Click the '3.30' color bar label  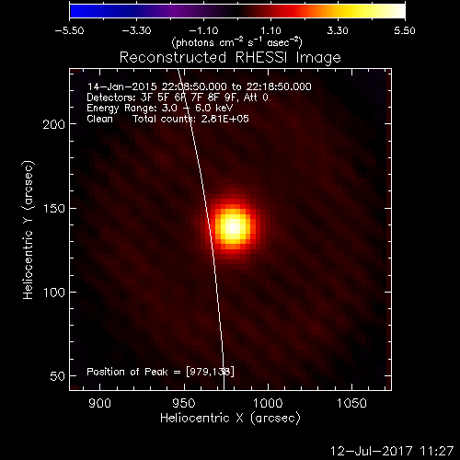pyautogui.click(x=338, y=30)
